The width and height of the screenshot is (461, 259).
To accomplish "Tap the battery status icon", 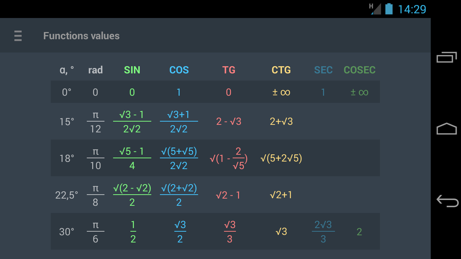I will 389,9.
